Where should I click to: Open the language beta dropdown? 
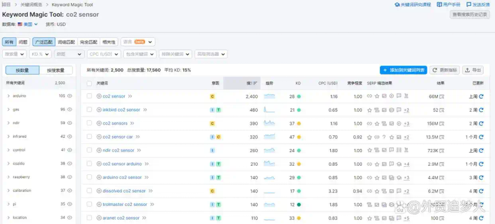pyautogui.click(x=138, y=42)
